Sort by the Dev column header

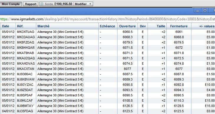click(143, 26)
